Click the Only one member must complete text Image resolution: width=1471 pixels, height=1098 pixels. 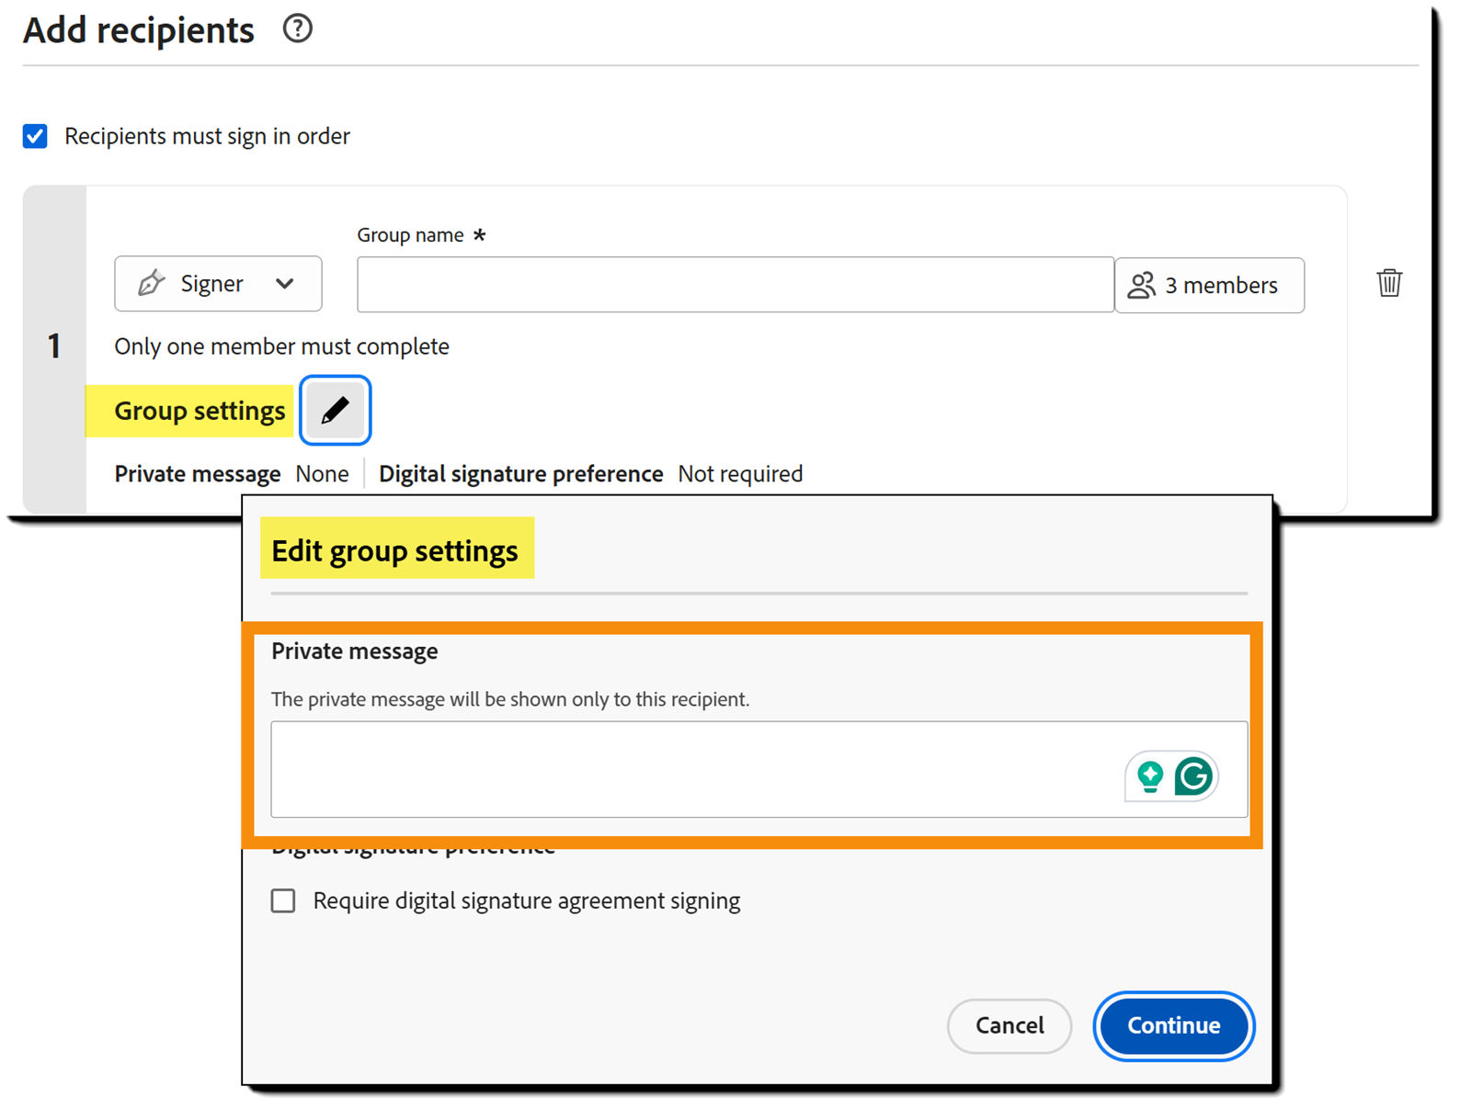pyautogui.click(x=281, y=346)
